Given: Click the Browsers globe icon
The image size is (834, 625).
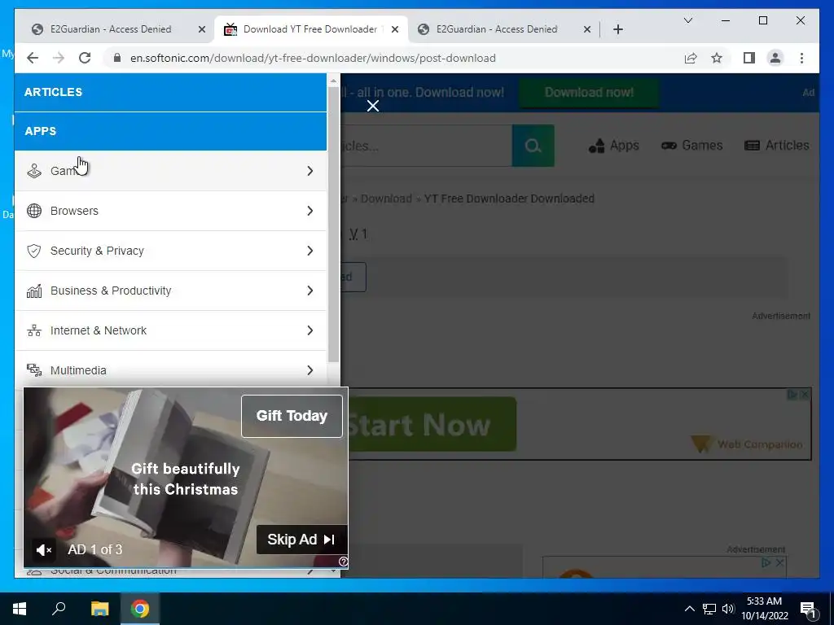Looking at the screenshot, I should (x=34, y=211).
